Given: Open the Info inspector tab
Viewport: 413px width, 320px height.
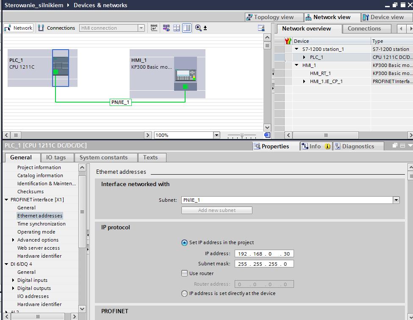Looking at the screenshot, I should (x=316, y=146).
